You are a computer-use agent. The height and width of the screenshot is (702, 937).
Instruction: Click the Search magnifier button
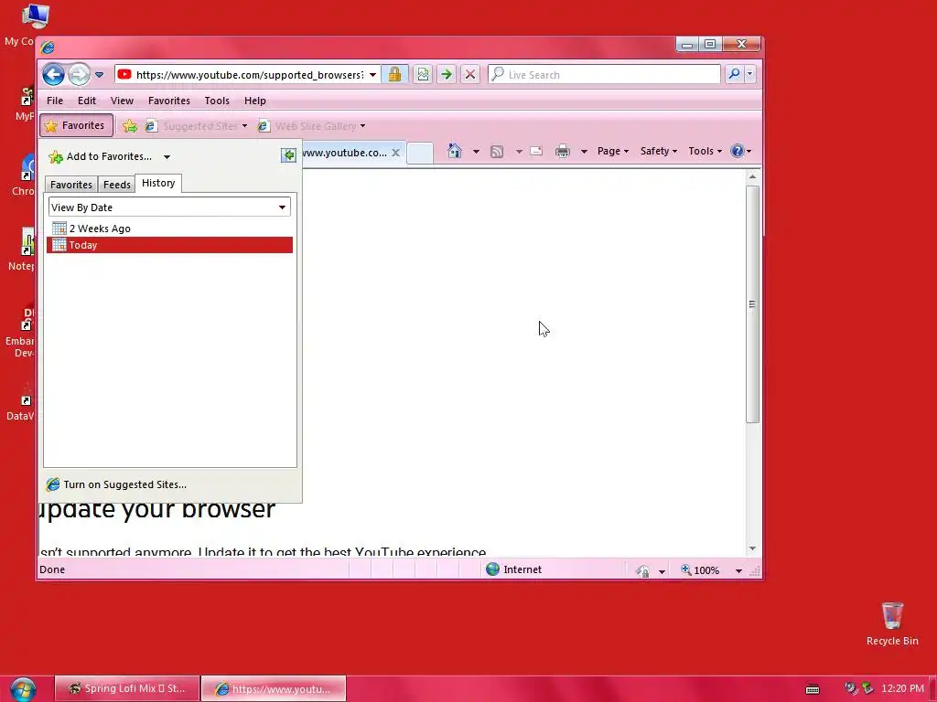pos(734,74)
